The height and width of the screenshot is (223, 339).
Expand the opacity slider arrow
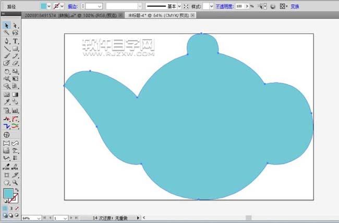point(247,6)
